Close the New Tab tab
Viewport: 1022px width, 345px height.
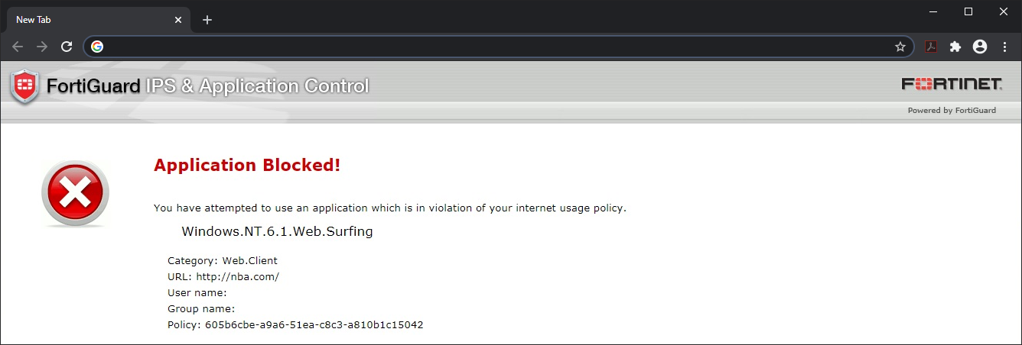(178, 20)
